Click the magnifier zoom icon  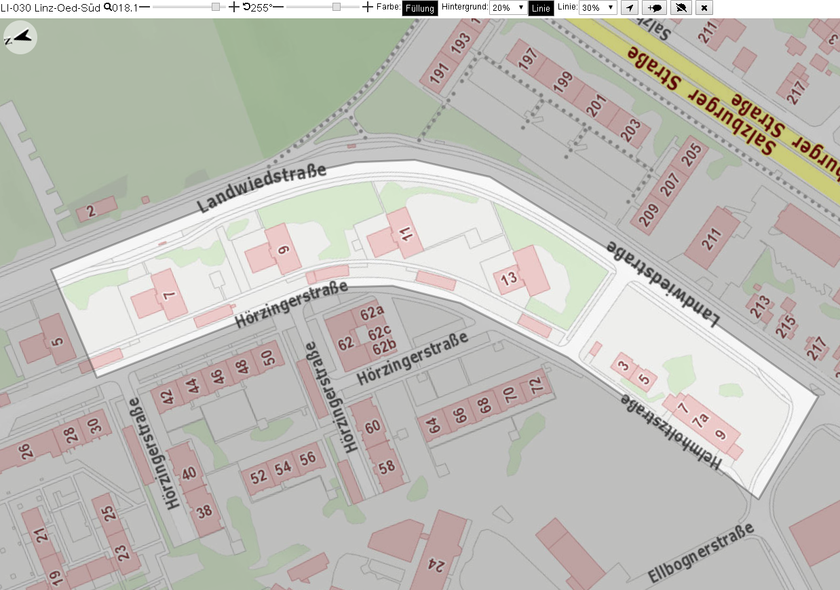point(107,7)
